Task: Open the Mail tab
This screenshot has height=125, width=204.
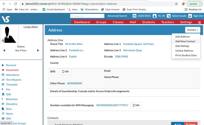Action: click(x=133, y=22)
